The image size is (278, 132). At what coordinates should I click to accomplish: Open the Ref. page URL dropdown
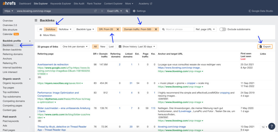(x=205, y=29)
